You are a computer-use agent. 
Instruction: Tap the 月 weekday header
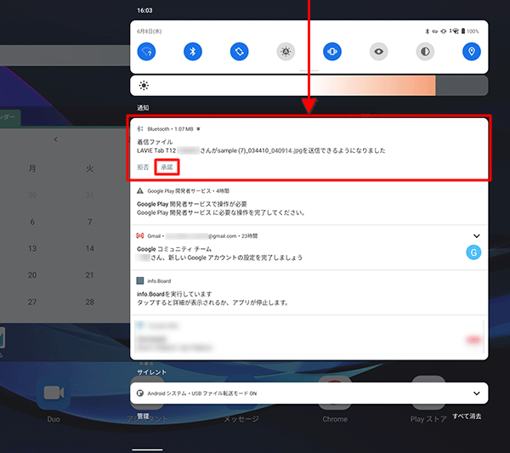pyautogui.click(x=32, y=168)
